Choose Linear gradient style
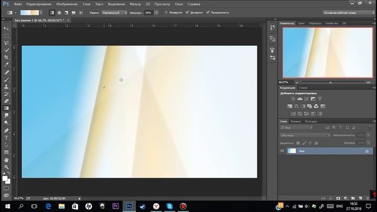This screenshot has height=212, width=377. click(x=52, y=12)
